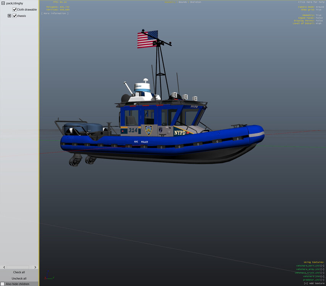Toggle Edged Faces False option

pos(319,18)
